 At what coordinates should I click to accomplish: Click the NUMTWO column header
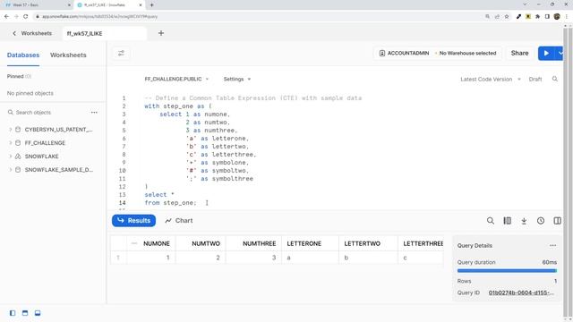(x=206, y=243)
